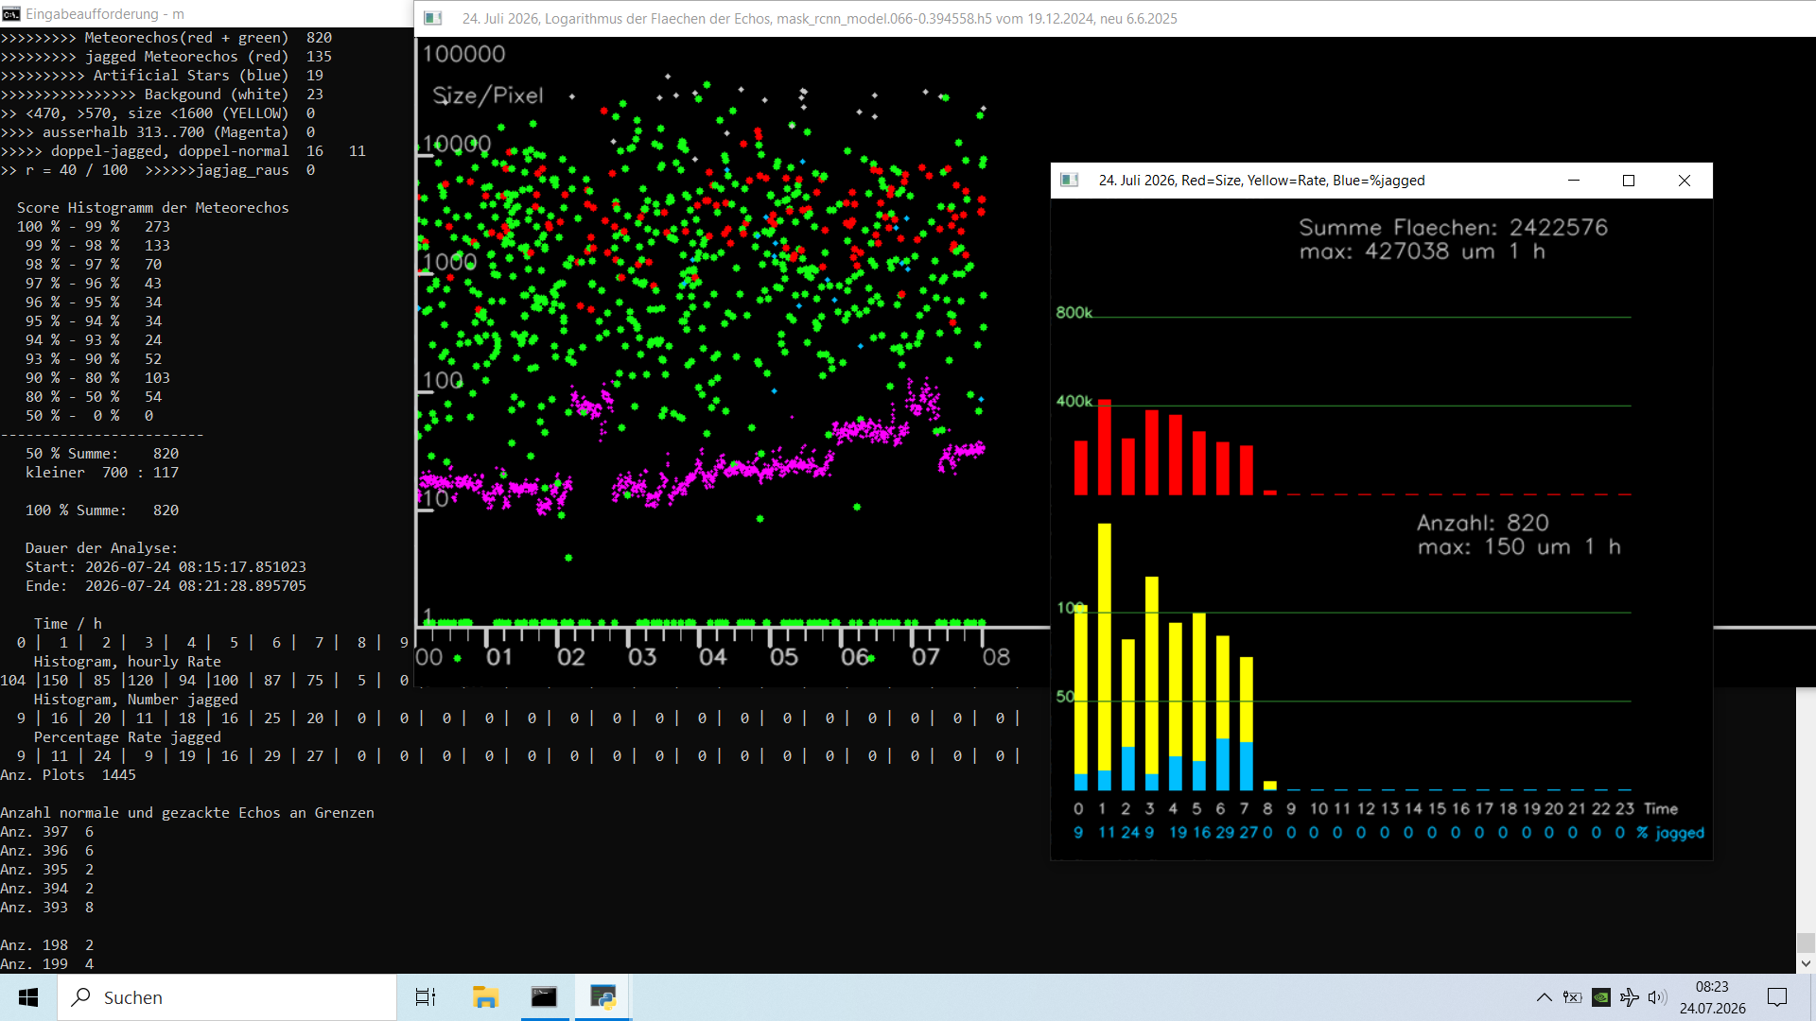Image resolution: width=1816 pixels, height=1021 pixels.
Task: Click 'Anzahl normale und gezackte Echos an Grenzen'
Action: [187, 813]
